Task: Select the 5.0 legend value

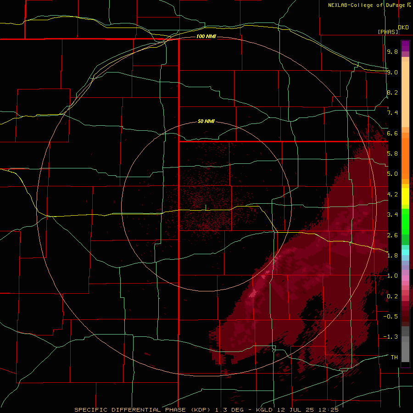Action: point(392,174)
